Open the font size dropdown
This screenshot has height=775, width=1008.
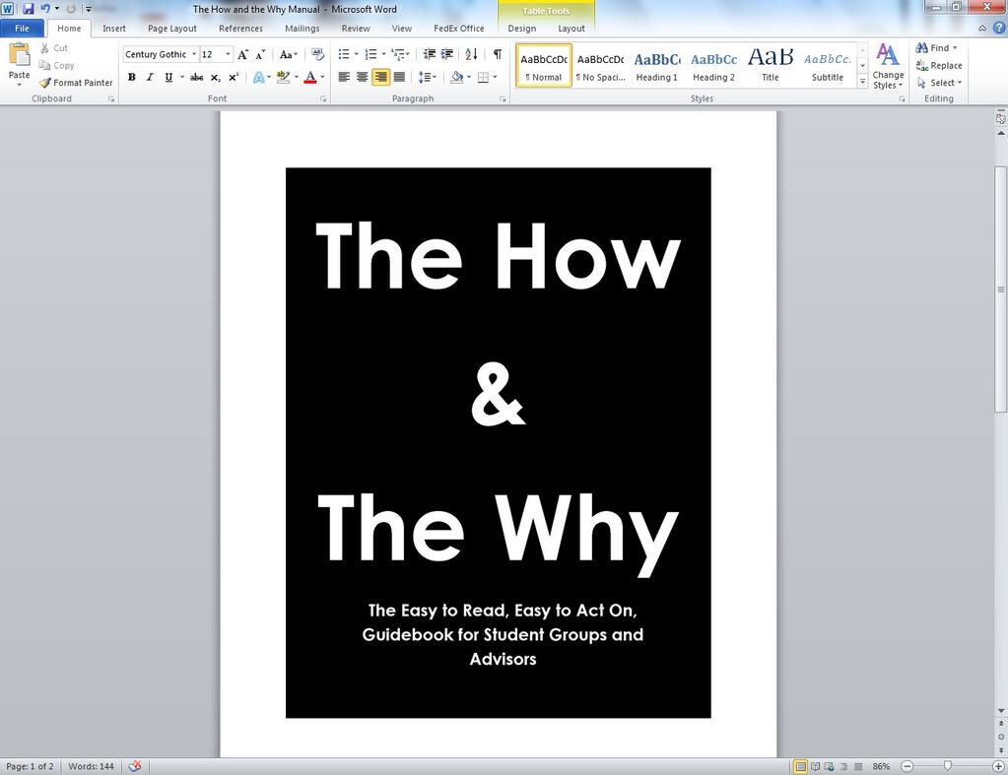[x=229, y=54]
